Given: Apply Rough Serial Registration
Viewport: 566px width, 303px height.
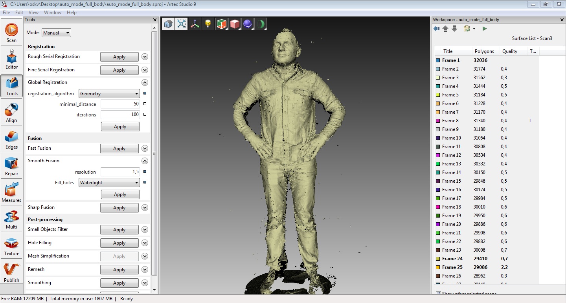Looking at the screenshot, I should click(x=119, y=57).
